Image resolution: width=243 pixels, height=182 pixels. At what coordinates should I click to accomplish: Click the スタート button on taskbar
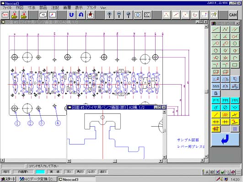pos(8,179)
